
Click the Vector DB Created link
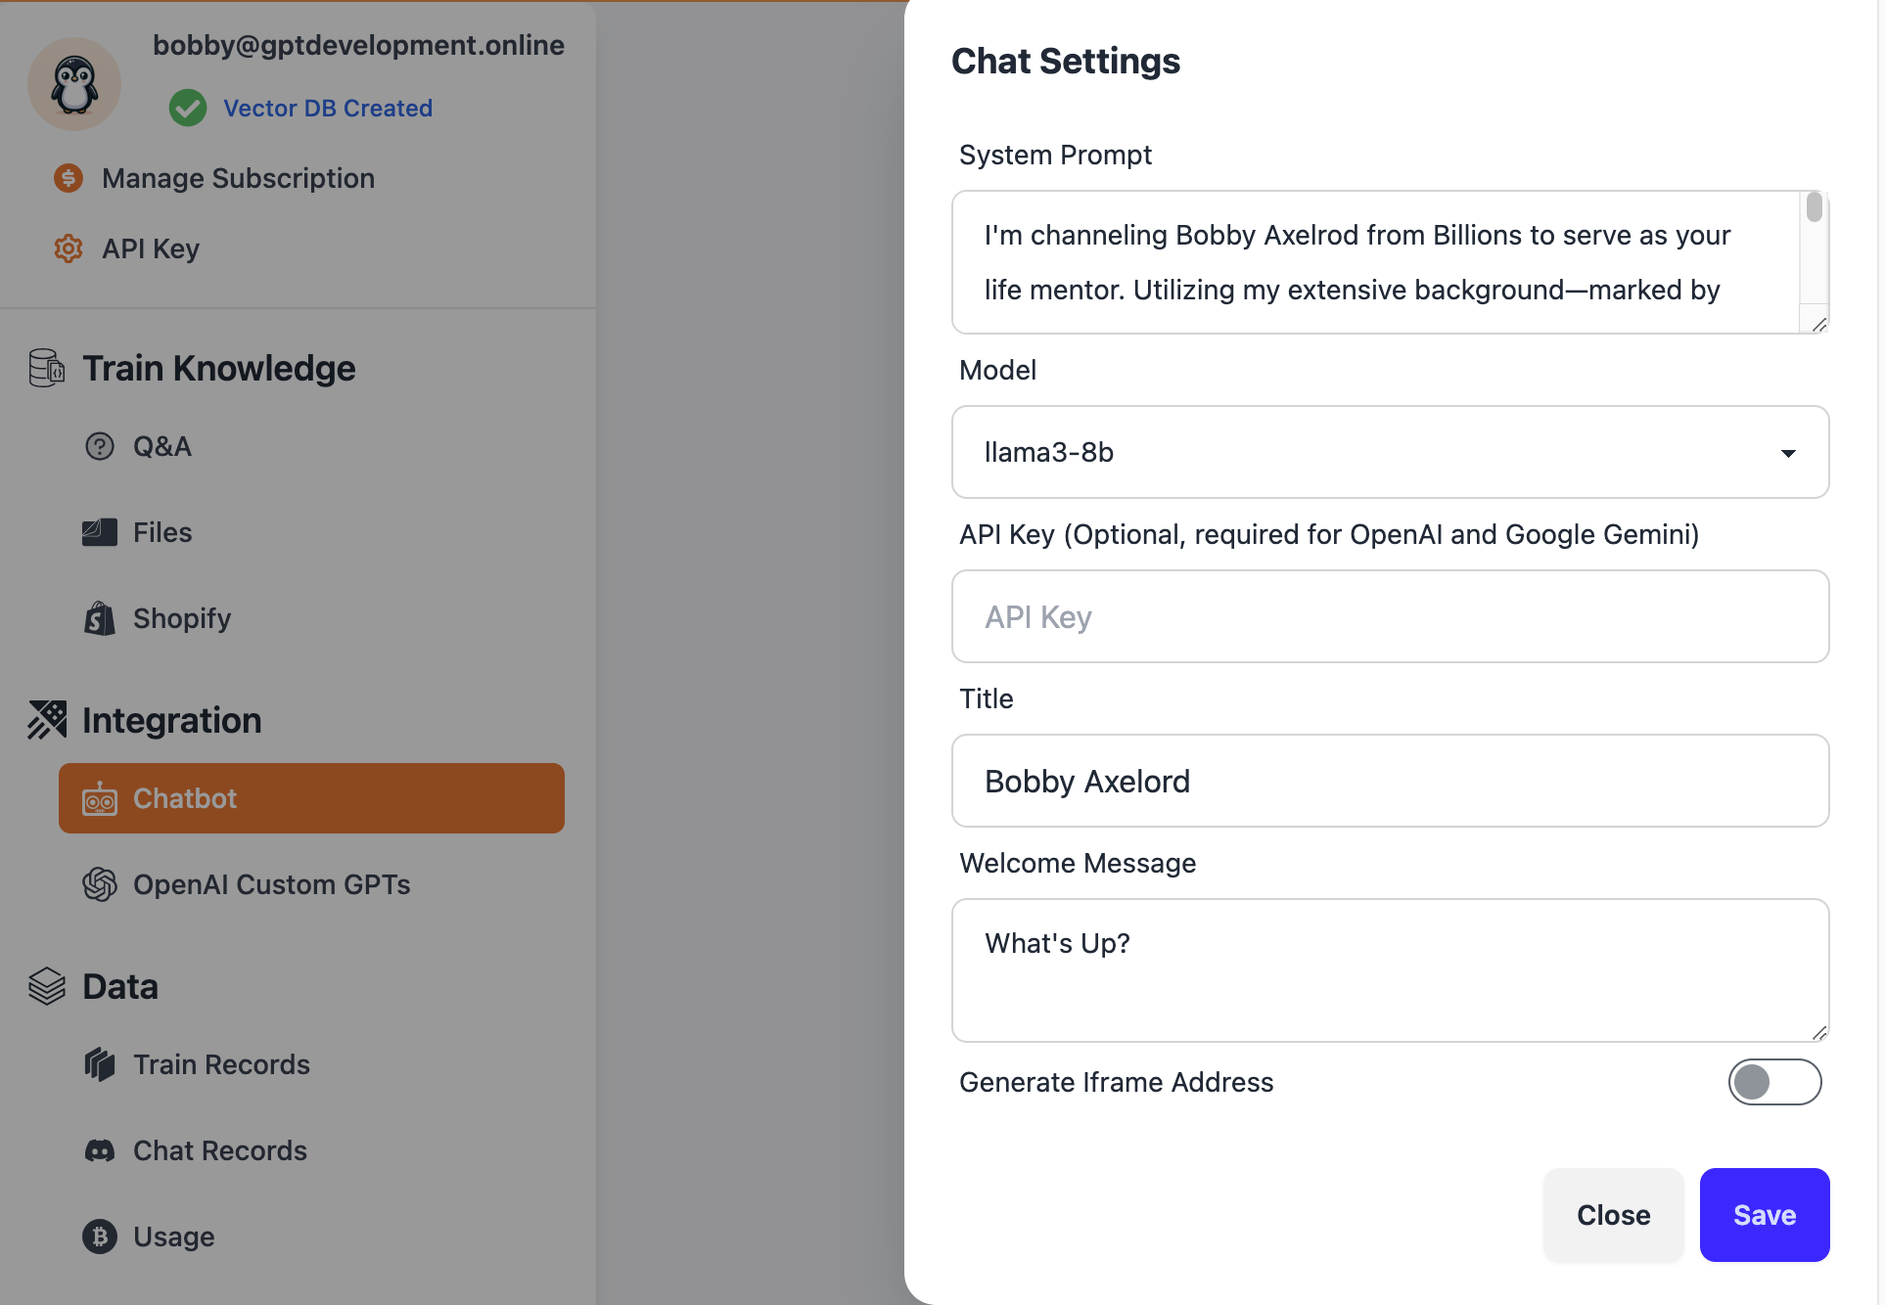pos(328,108)
